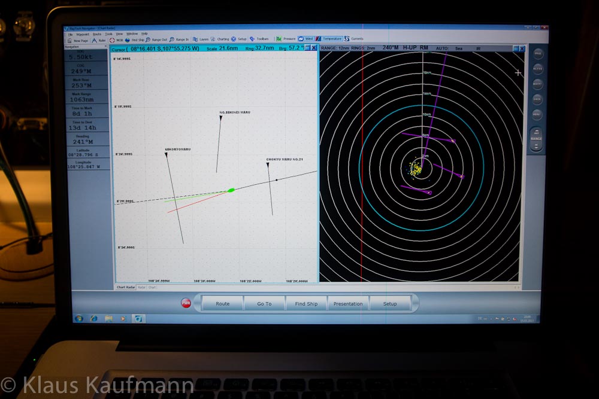
Task: Click the CHOKYU MARU NO.21 vessel marker
Action: point(268,165)
